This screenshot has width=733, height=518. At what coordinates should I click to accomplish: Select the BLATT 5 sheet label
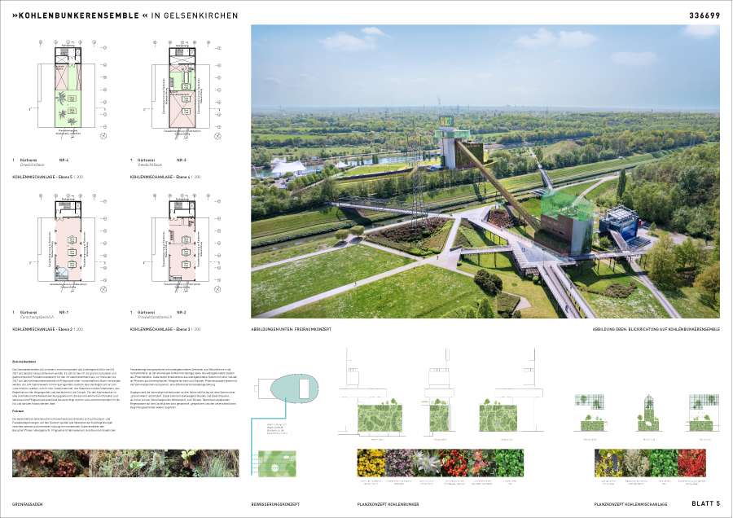coord(705,503)
